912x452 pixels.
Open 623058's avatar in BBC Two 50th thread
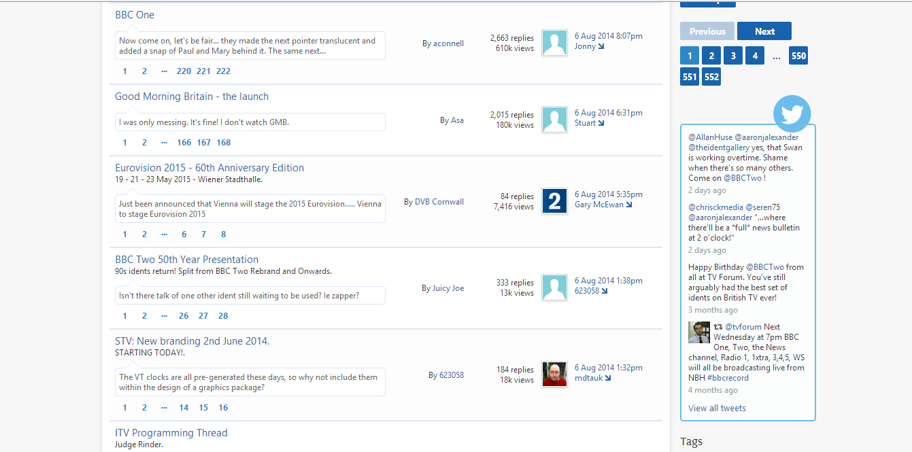(554, 287)
